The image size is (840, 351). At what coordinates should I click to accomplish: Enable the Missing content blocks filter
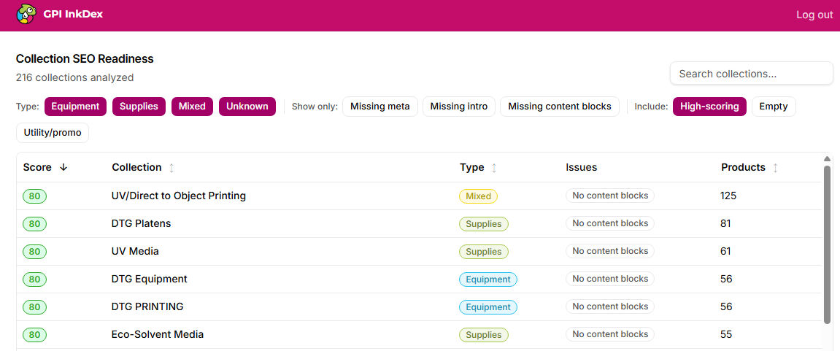[559, 107]
